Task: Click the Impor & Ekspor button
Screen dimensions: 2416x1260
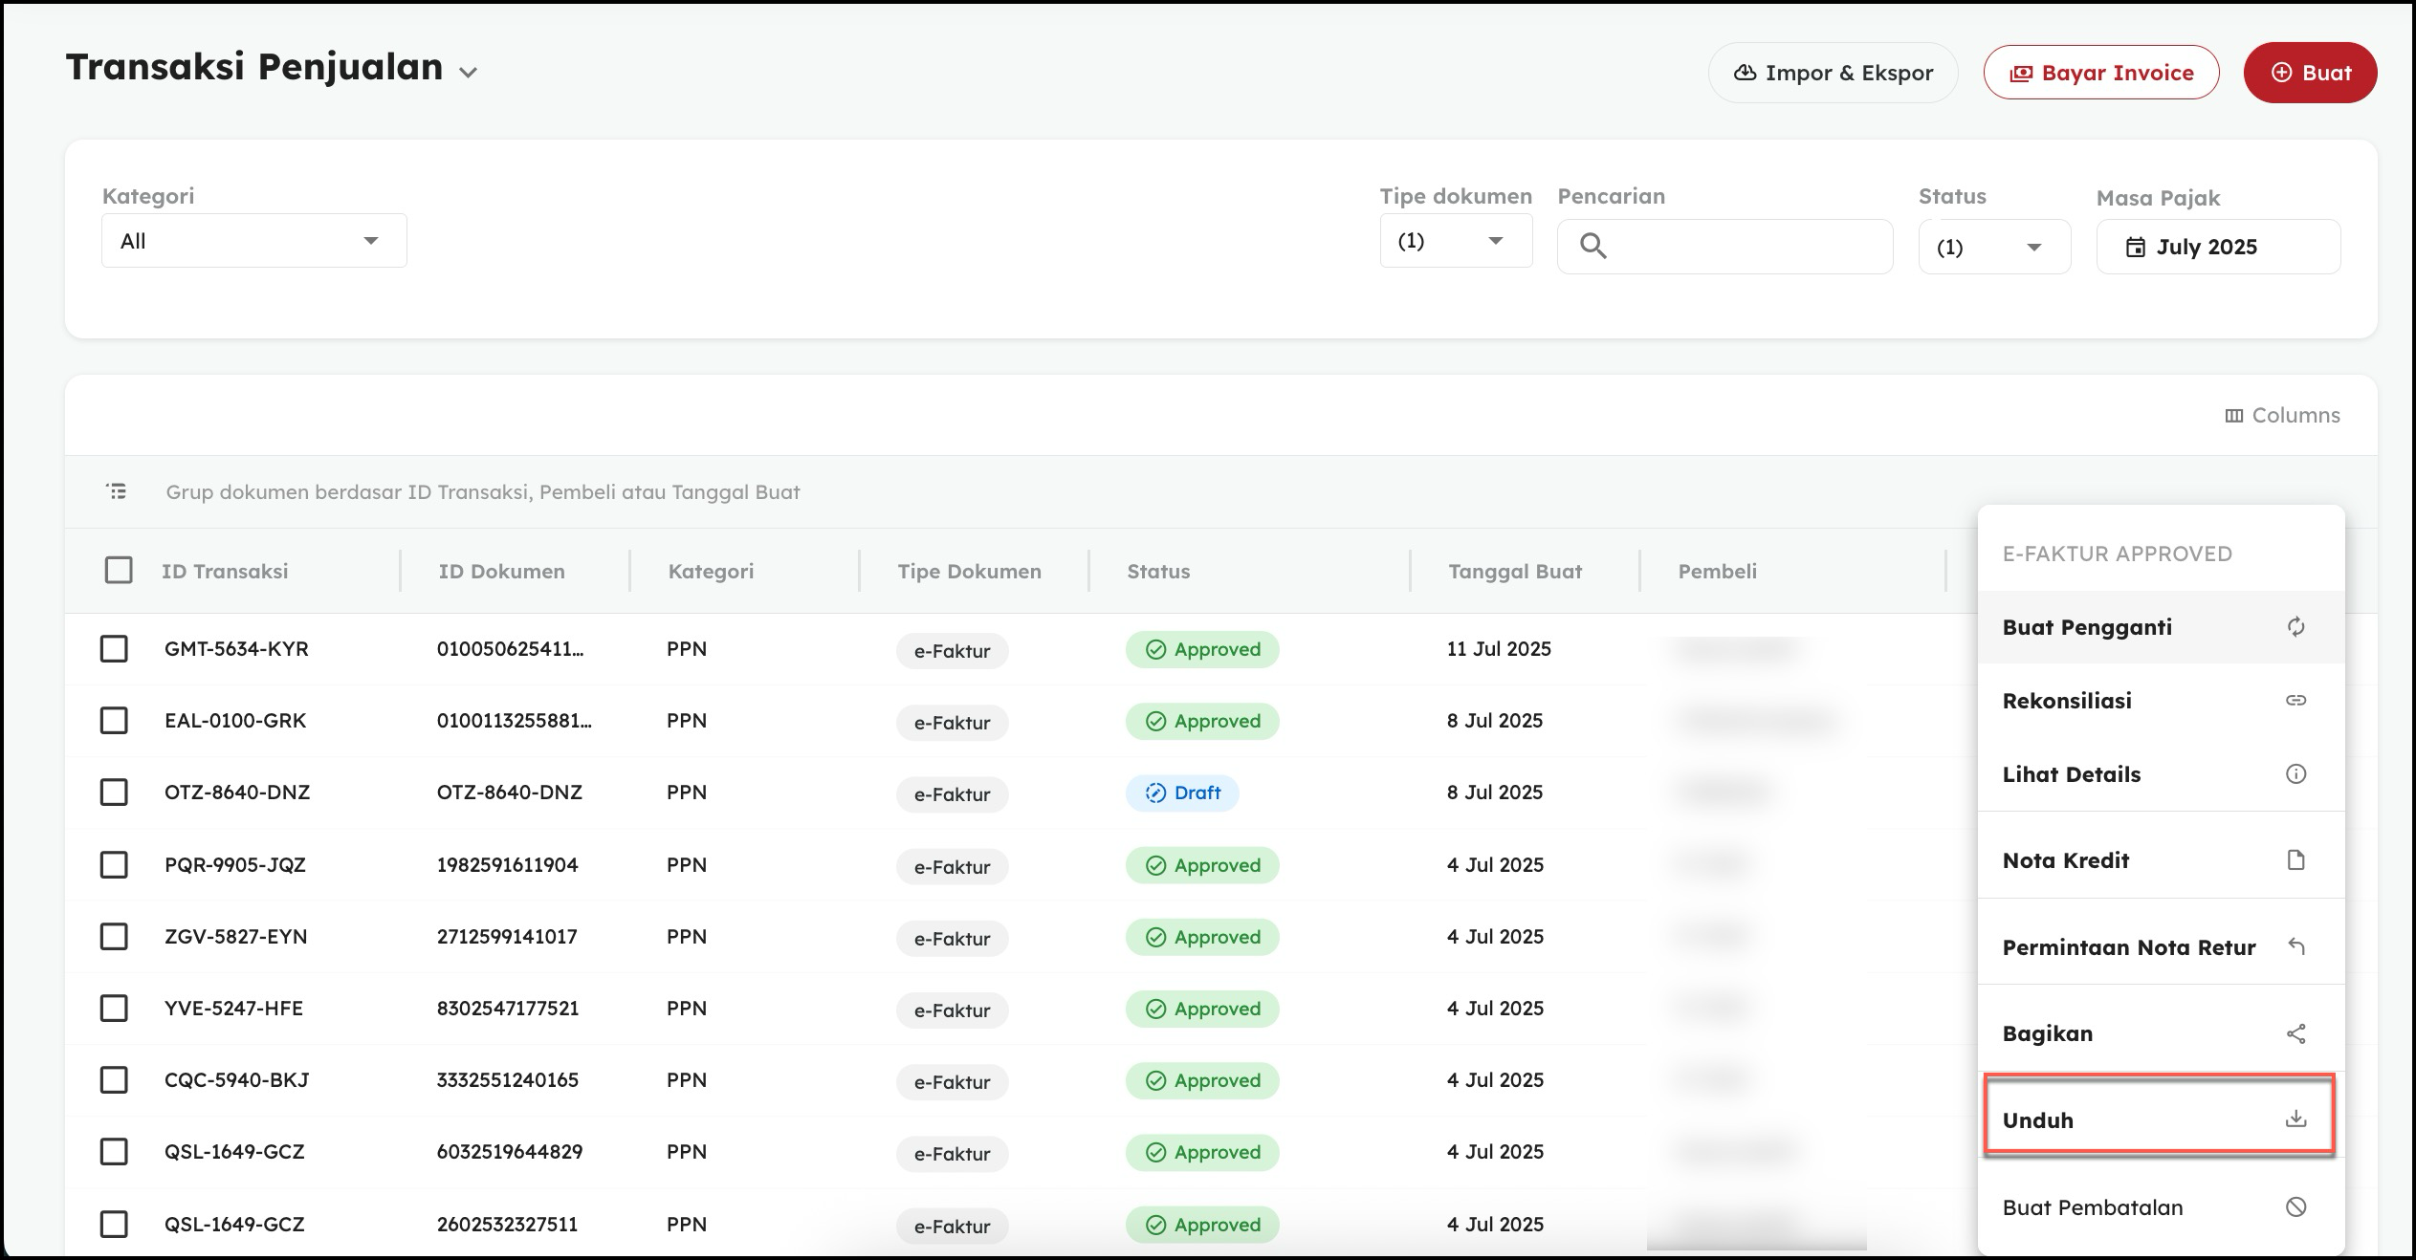Action: click(1833, 73)
